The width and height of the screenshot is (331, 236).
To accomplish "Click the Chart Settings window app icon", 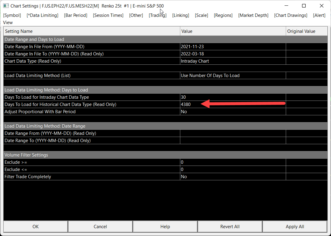I will click(x=6, y=6).
